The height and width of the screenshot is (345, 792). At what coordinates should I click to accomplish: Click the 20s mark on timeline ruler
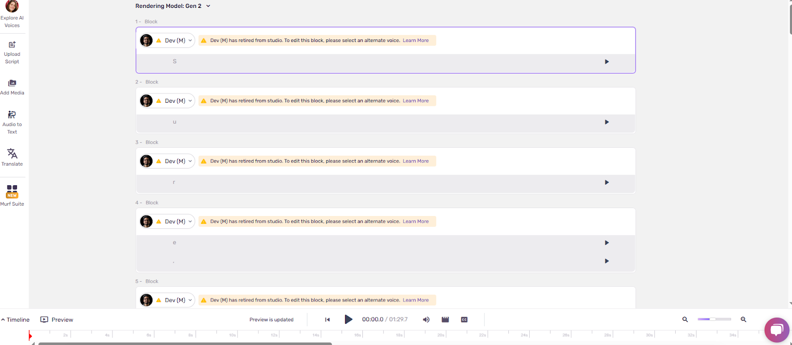tap(441, 335)
